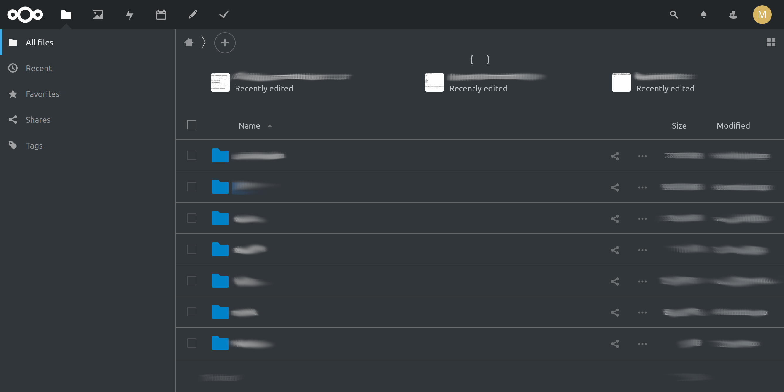Click the plus button to create new file

pyautogui.click(x=225, y=42)
